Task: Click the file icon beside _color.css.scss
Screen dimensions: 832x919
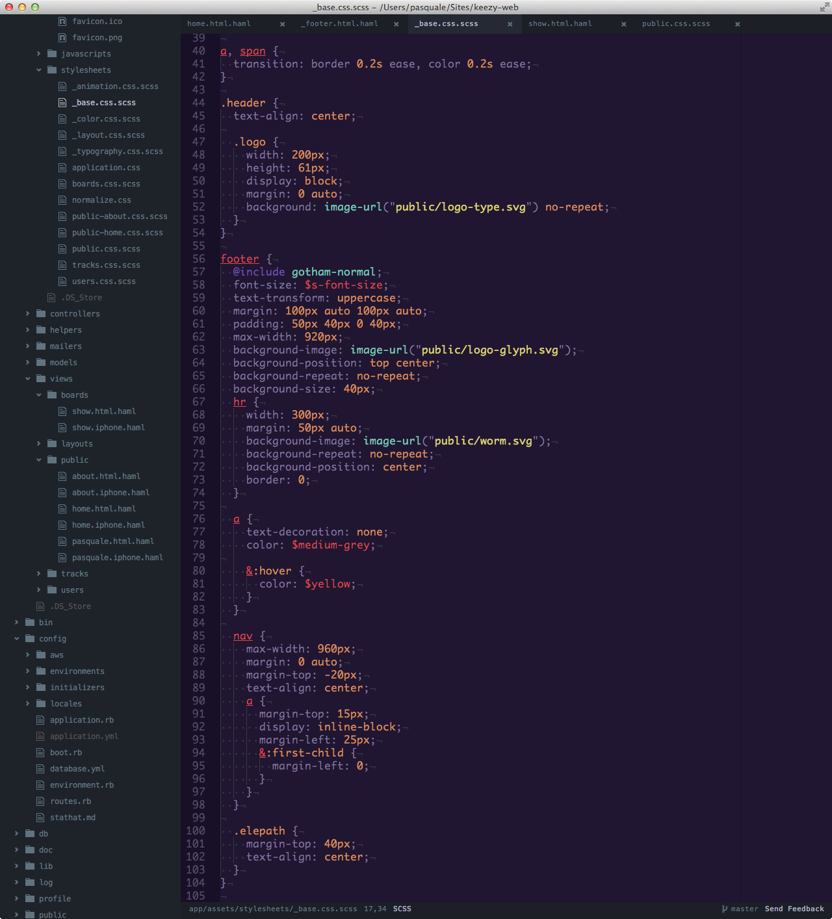Action: pos(62,119)
